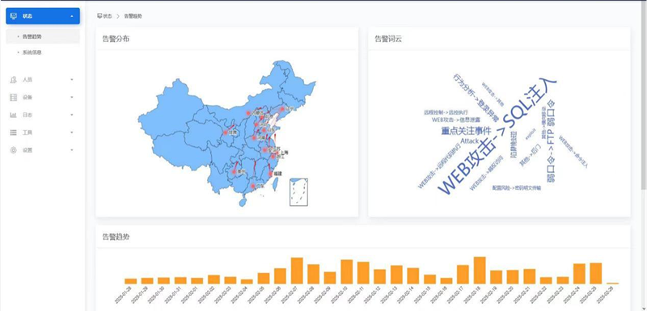Screen dimensions: 647x311
Task: Expand the 设置 menu arrow
Action: [72, 150]
